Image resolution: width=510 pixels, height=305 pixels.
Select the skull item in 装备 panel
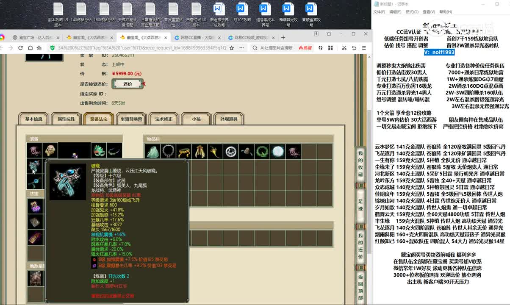[x=50, y=150]
